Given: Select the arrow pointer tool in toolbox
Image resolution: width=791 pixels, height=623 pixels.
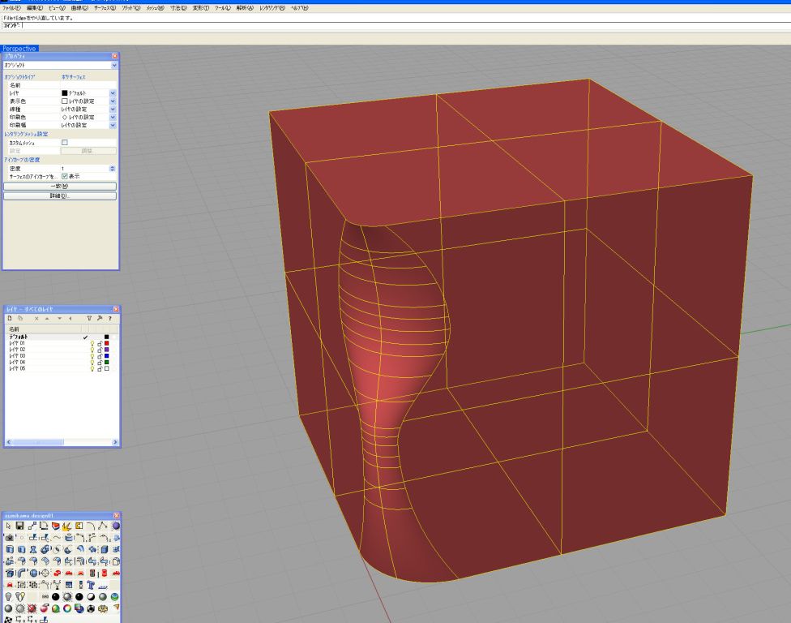Looking at the screenshot, I should click(x=8, y=526).
